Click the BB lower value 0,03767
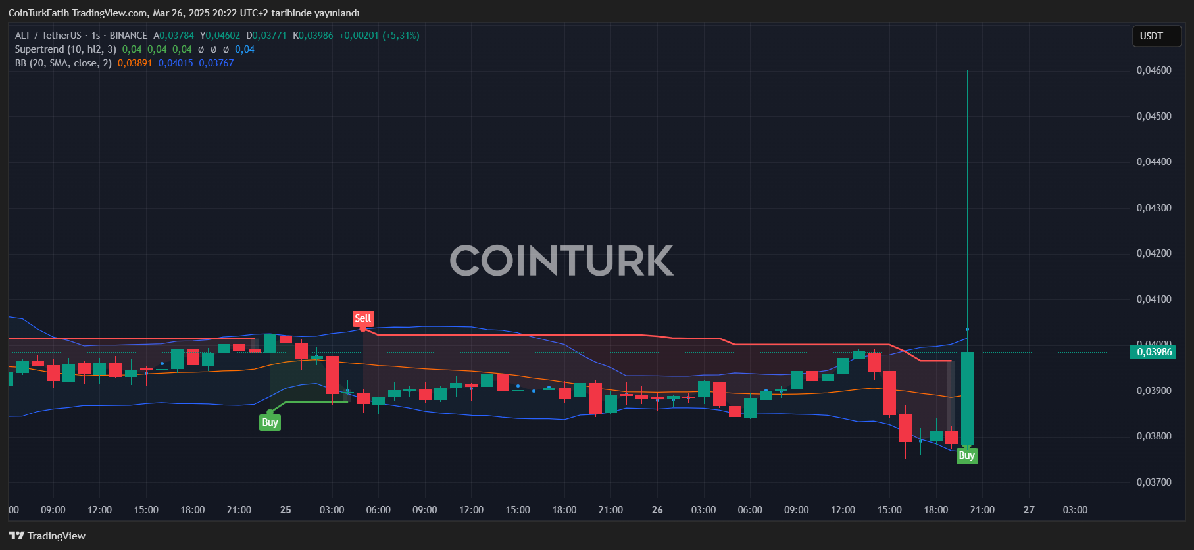1194x550 pixels. pos(216,63)
